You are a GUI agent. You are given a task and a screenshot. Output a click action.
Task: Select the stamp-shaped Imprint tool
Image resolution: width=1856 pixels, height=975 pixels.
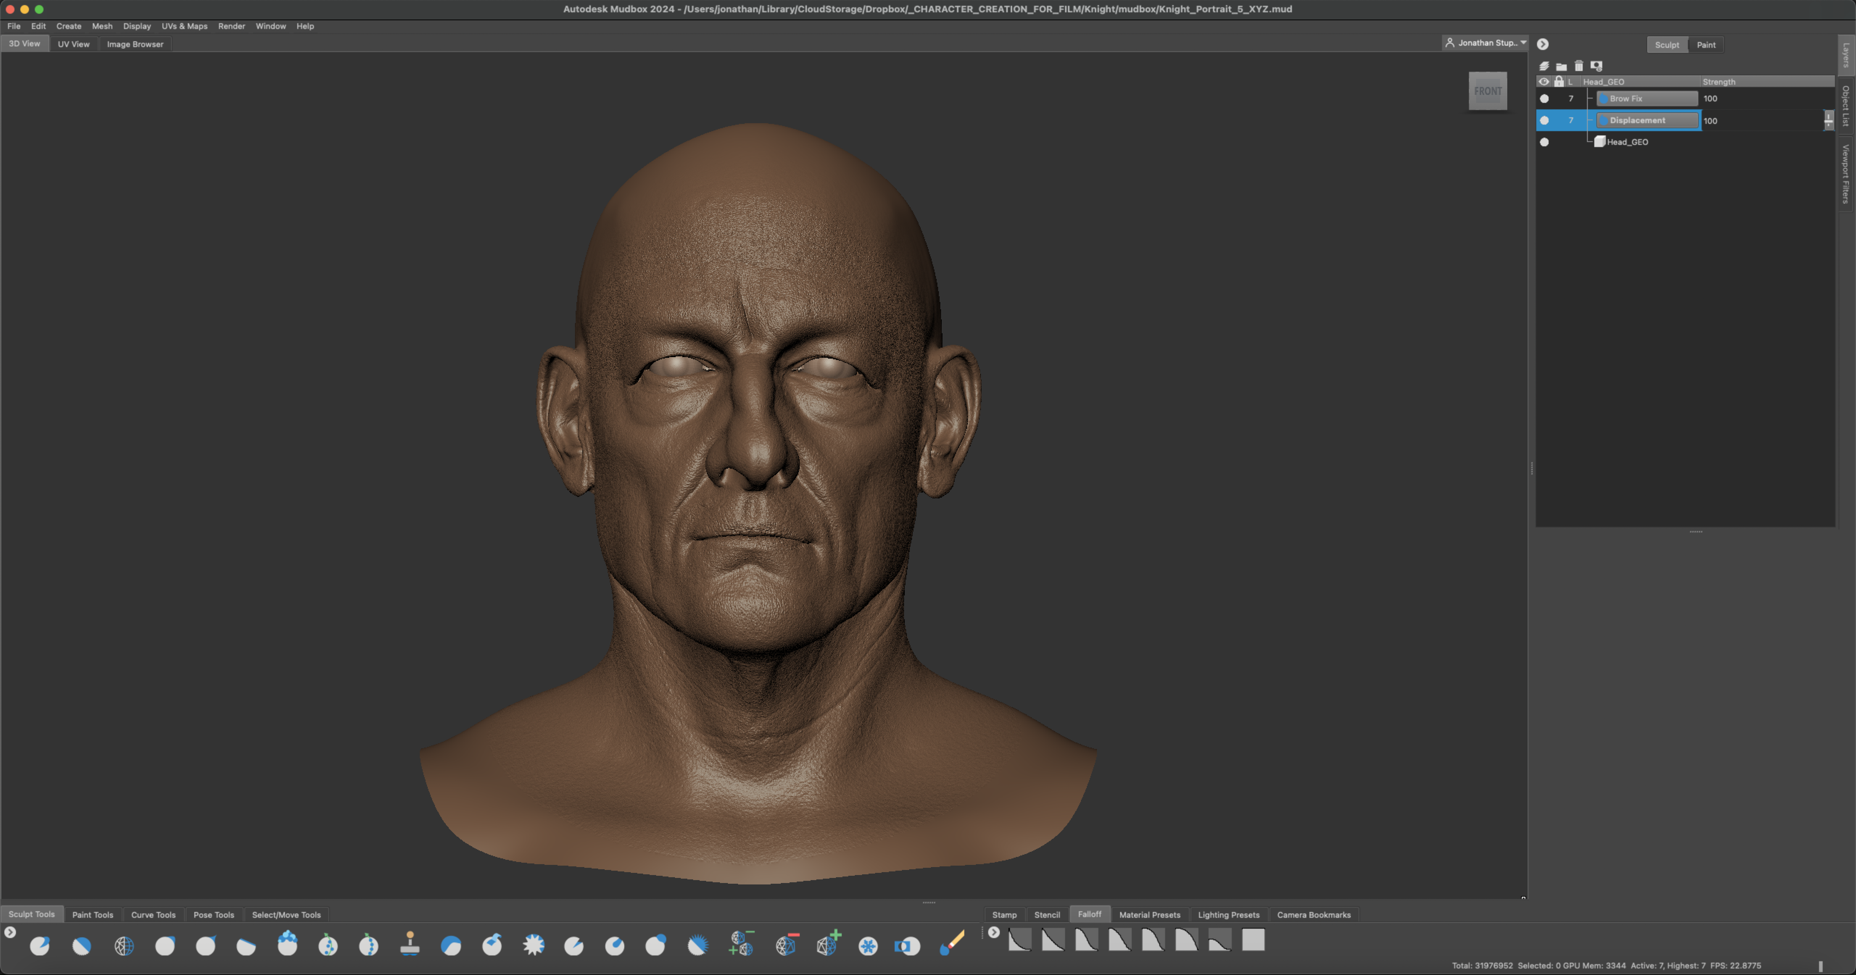(x=410, y=944)
